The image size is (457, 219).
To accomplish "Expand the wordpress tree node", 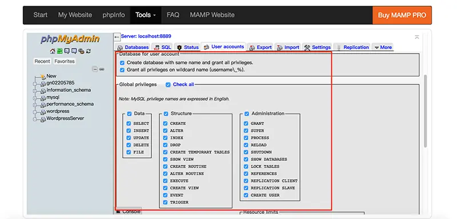I will point(35,112).
